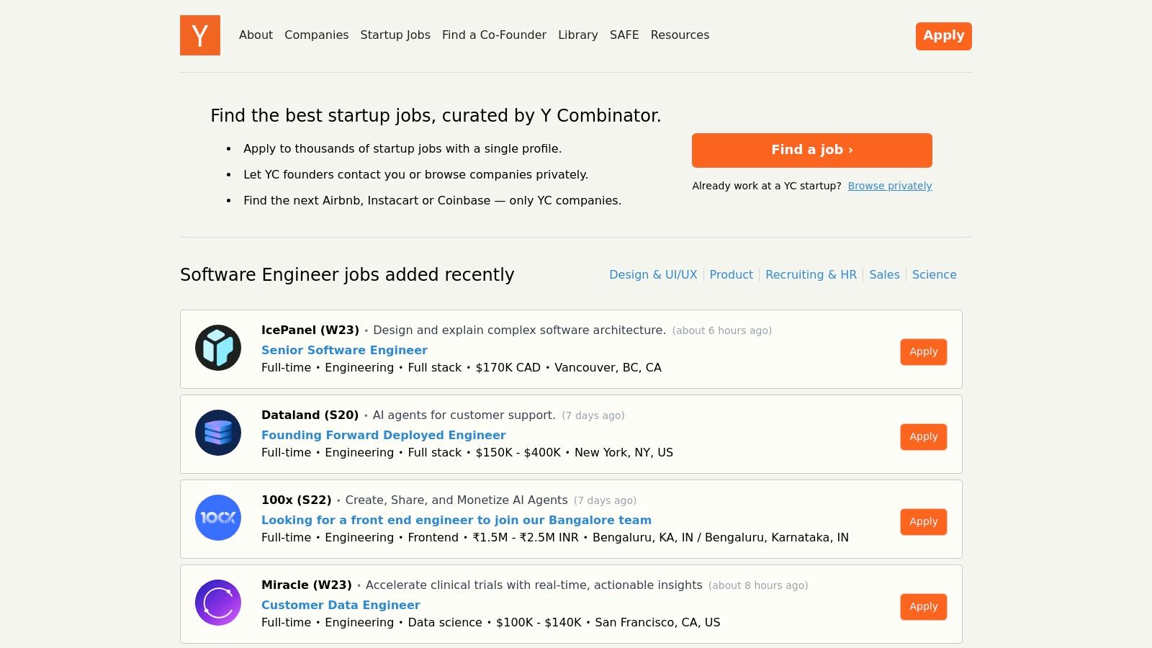This screenshot has height=648, width=1152.
Task: Open the Browse privately link
Action: pyautogui.click(x=890, y=186)
